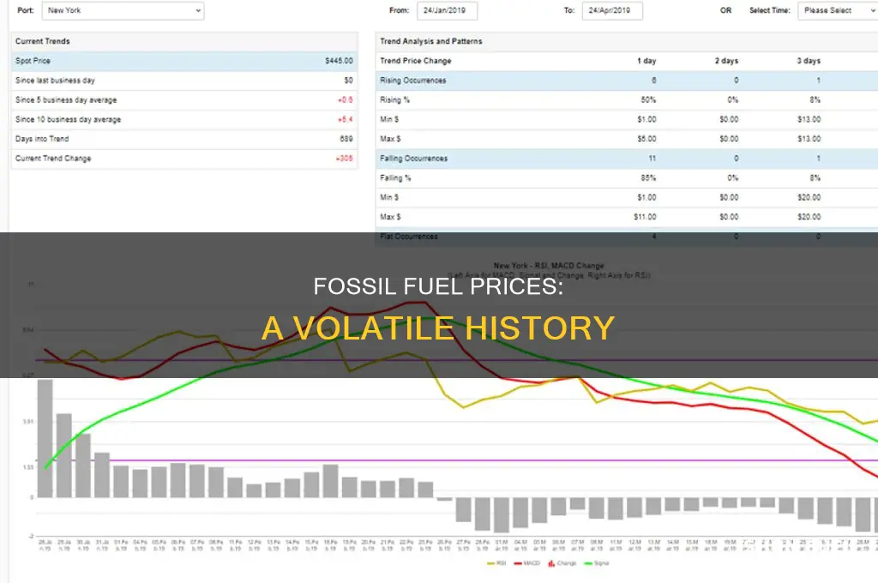Click the Current Trends panel header

[184, 41]
